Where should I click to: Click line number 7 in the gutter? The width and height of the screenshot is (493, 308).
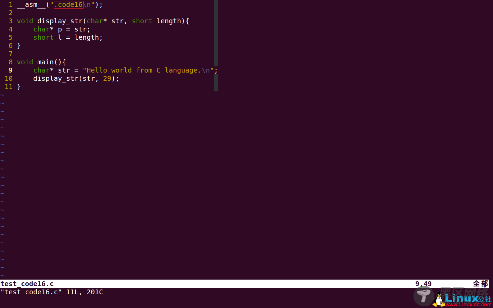click(x=11, y=54)
